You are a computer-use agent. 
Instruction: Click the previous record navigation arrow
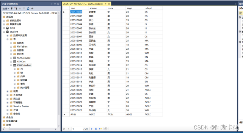pyautogui.click(x=68, y=129)
